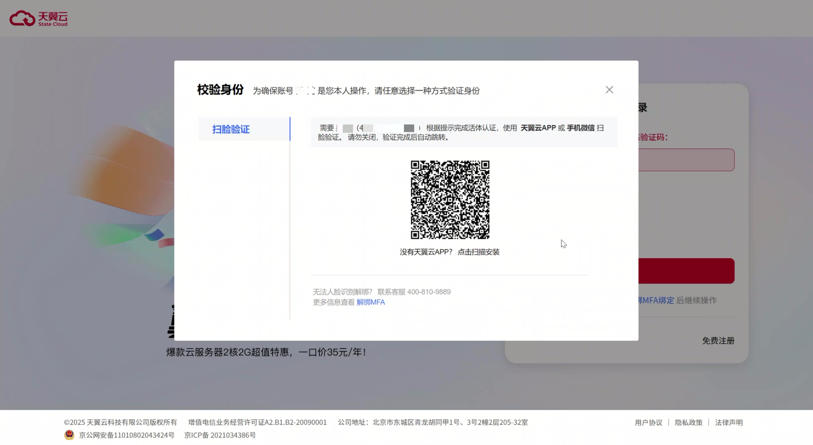The width and height of the screenshot is (813, 445).
Task: Open 法律声明 in footer
Action: pyautogui.click(x=728, y=422)
